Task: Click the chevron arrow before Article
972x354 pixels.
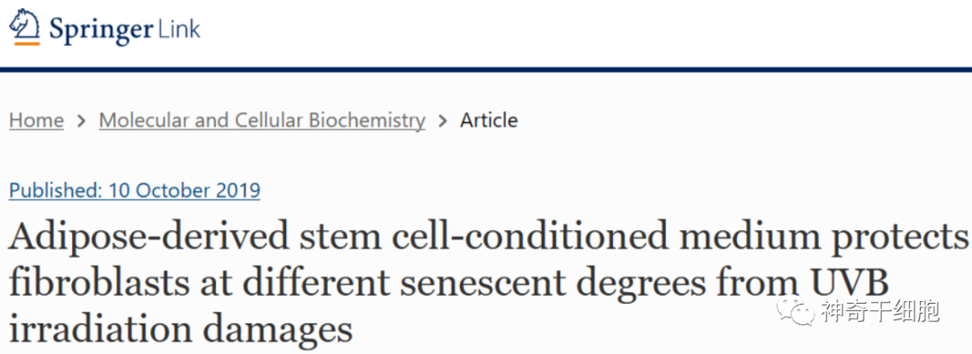Action: pyautogui.click(x=443, y=120)
